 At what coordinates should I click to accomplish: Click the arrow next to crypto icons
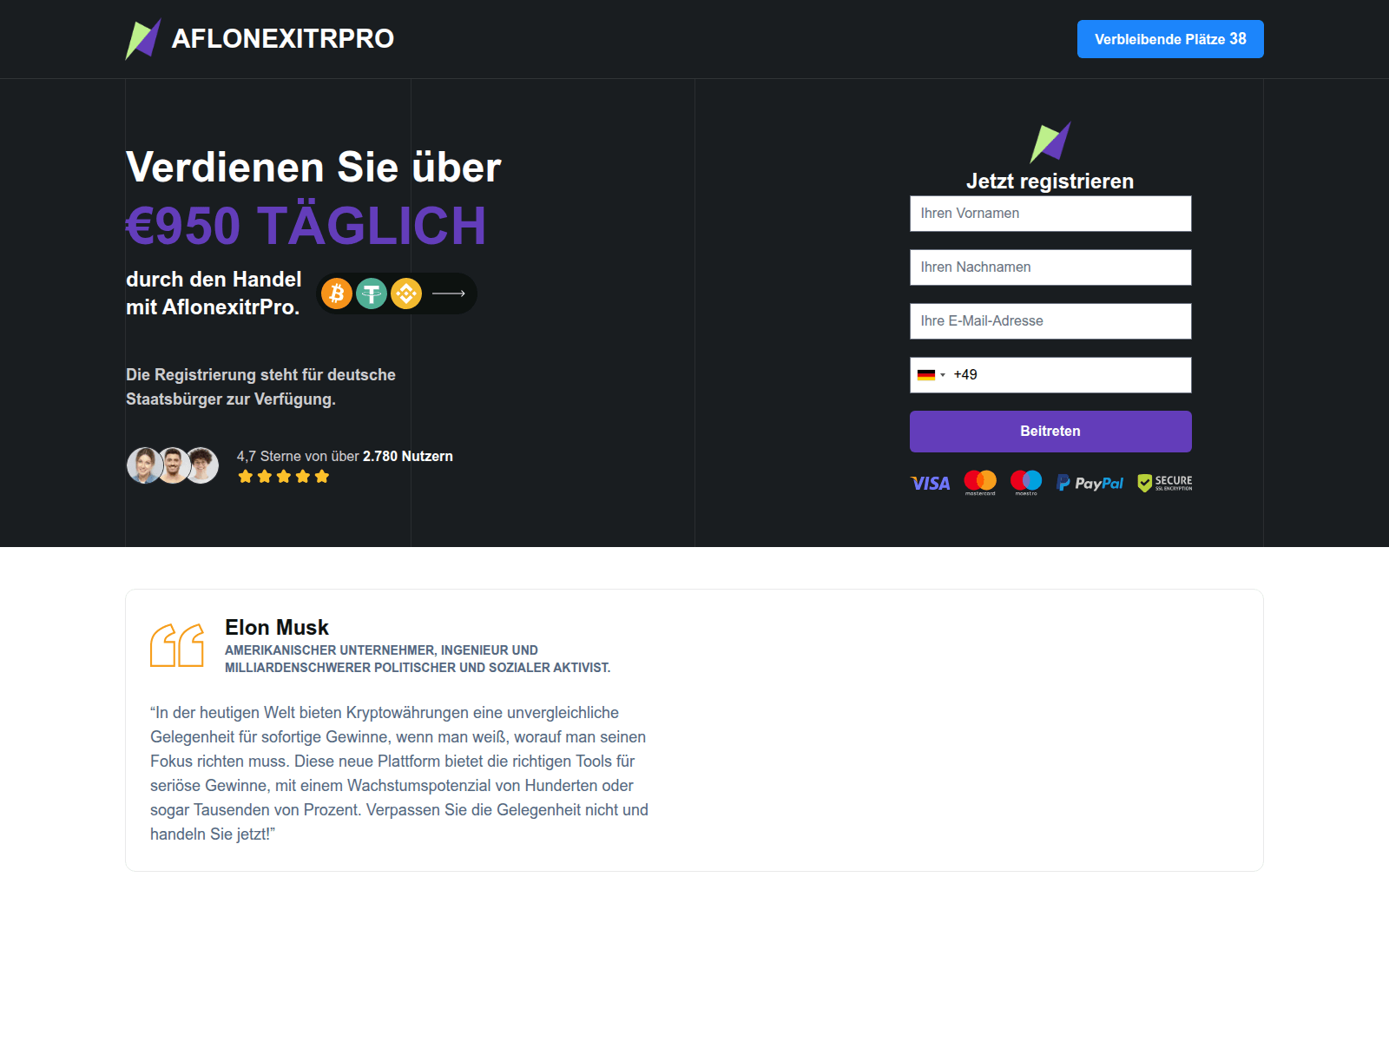point(449,293)
